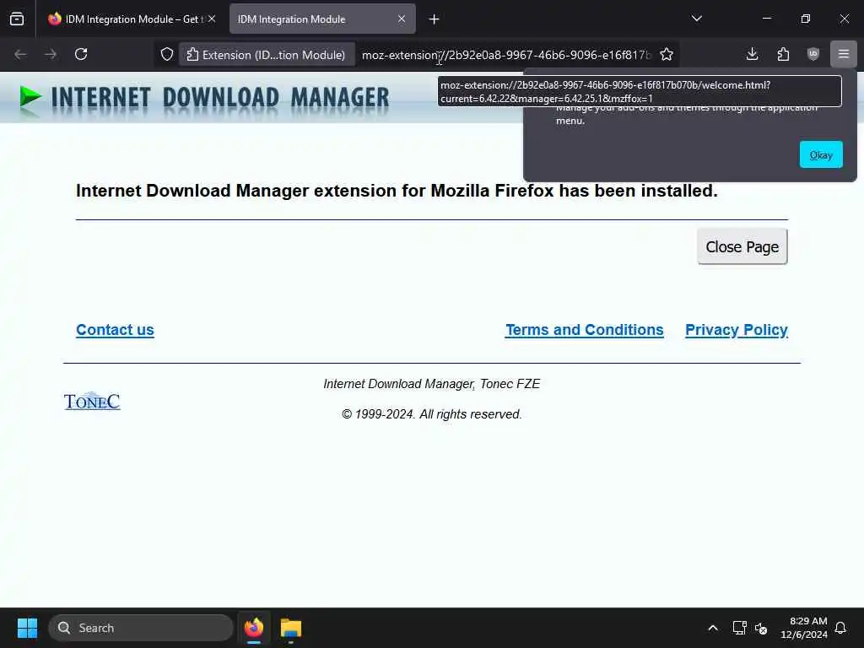
Task: Open the Contact us link
Action: coord(115,330)
